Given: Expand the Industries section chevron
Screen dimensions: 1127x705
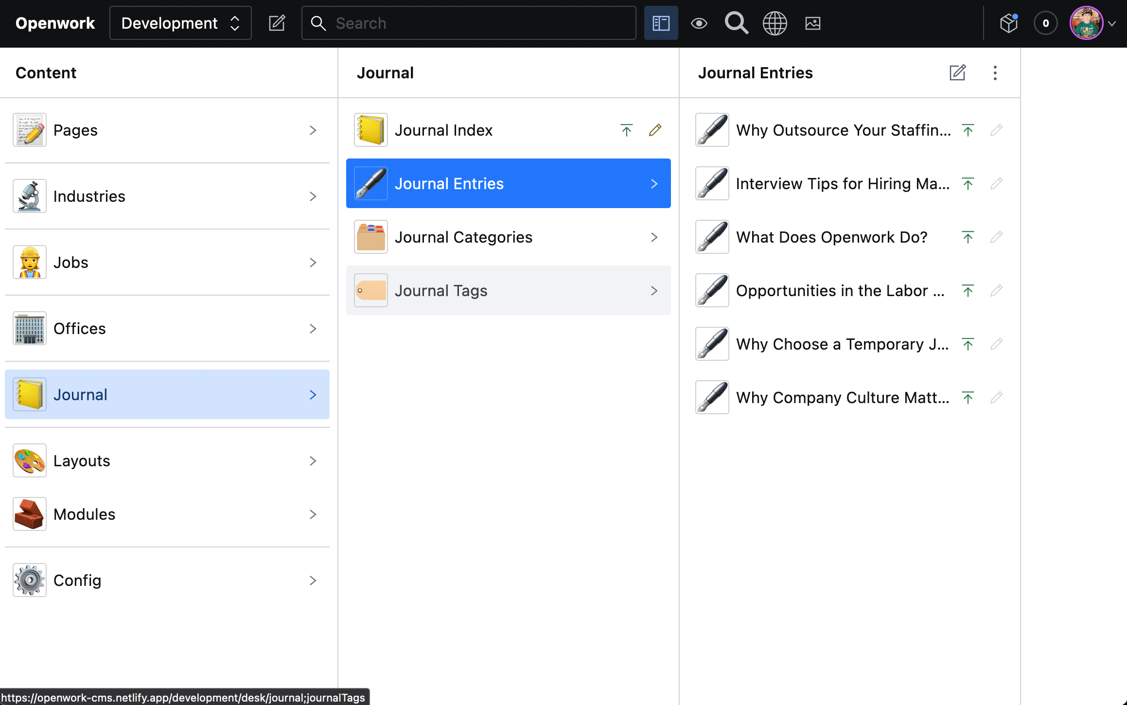Looking at the screenshot, I should pyautogui.click(x=313, y=196).
